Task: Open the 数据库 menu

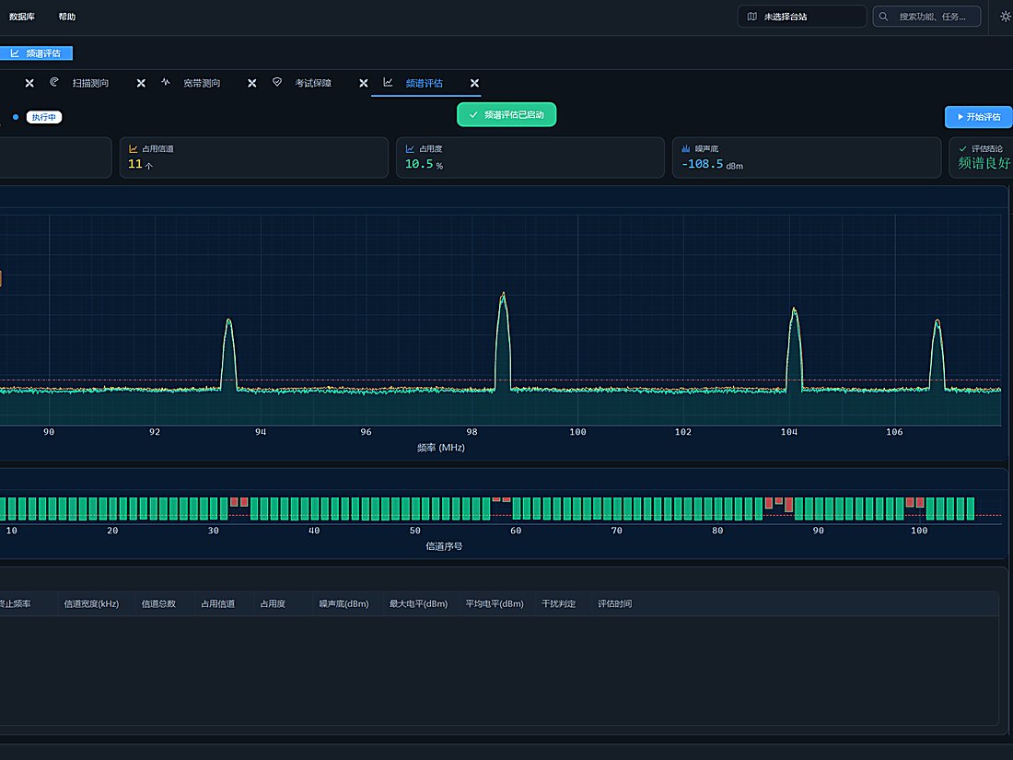Action: [22, 17]
